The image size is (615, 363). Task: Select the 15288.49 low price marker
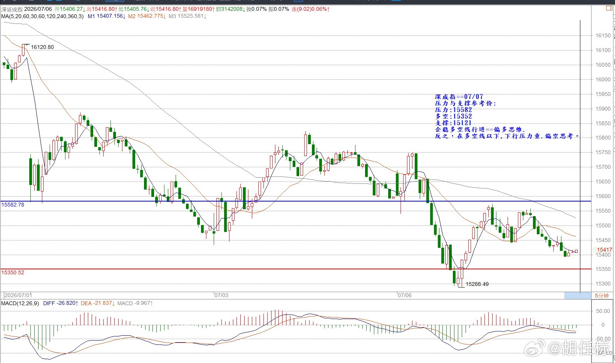tap(477, 284)
